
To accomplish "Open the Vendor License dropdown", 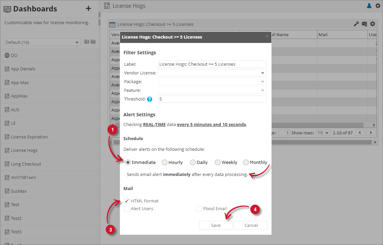I will pos(212,73).
